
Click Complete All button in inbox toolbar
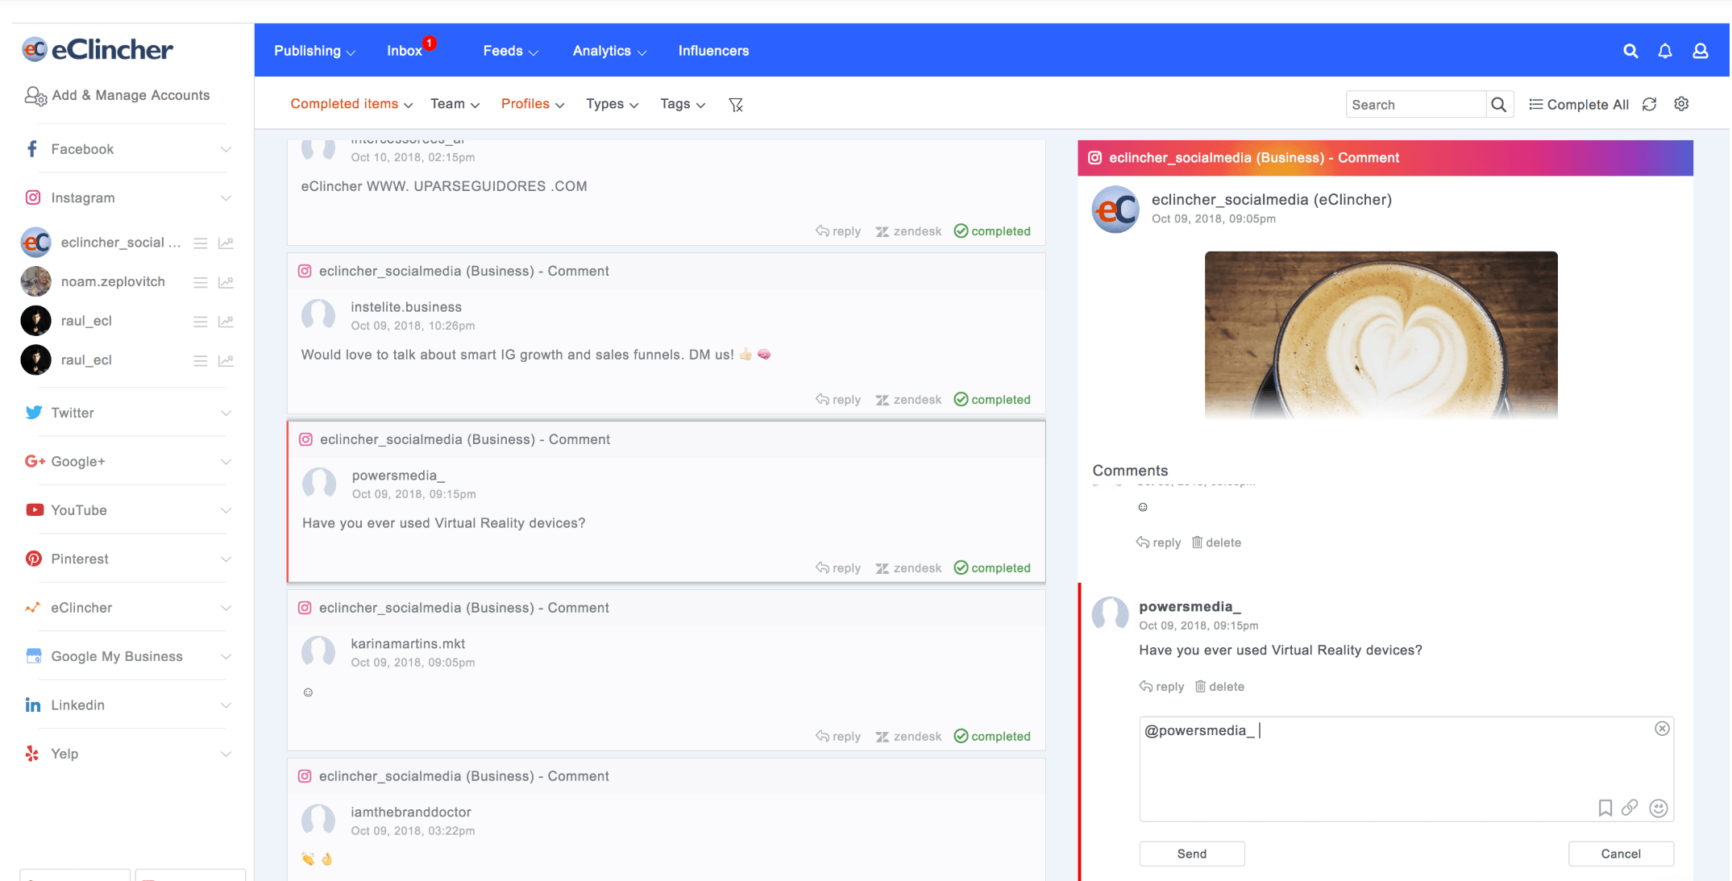tap(1579, 103)
